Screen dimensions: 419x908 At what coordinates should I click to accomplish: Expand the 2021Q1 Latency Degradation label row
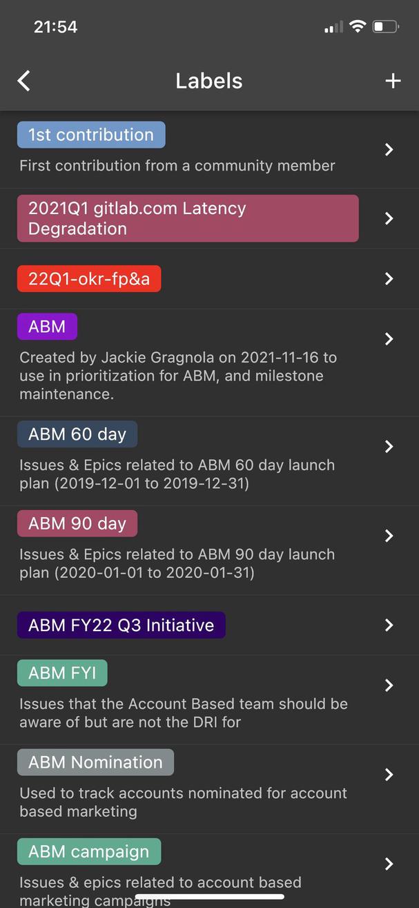point(388,218)
